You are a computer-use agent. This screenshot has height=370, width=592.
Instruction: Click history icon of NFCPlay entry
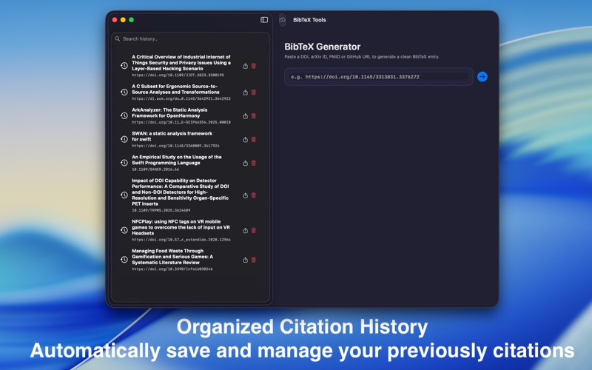click(124, 230)
